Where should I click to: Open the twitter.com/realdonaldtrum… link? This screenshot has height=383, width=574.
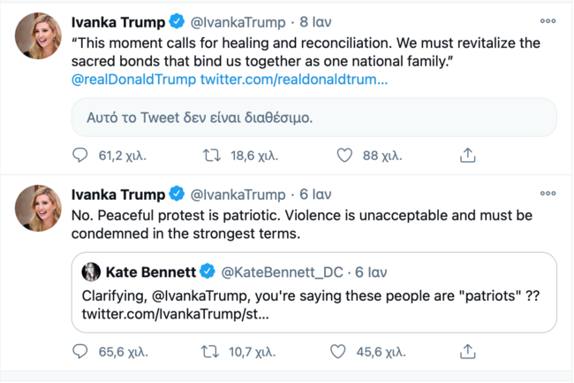point(294,80)
